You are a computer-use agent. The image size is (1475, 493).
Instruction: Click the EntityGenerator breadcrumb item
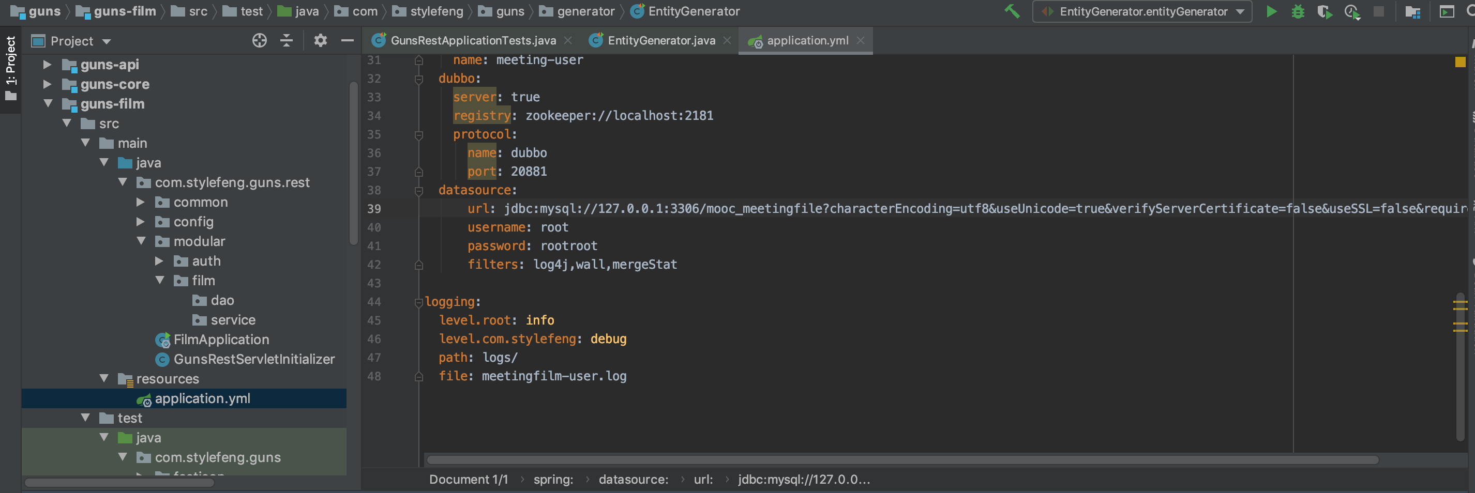(685, 11)
